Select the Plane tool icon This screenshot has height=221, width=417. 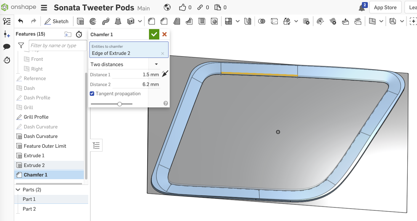pos(372,21)
